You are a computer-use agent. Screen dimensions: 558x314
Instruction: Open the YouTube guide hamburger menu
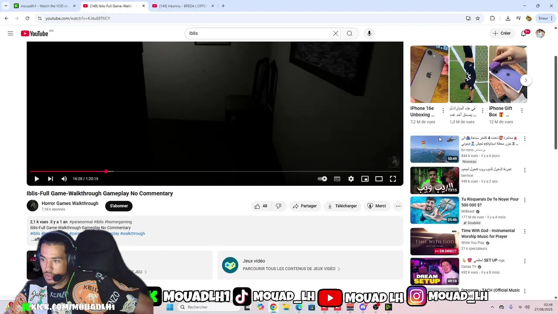pos(10,33)
